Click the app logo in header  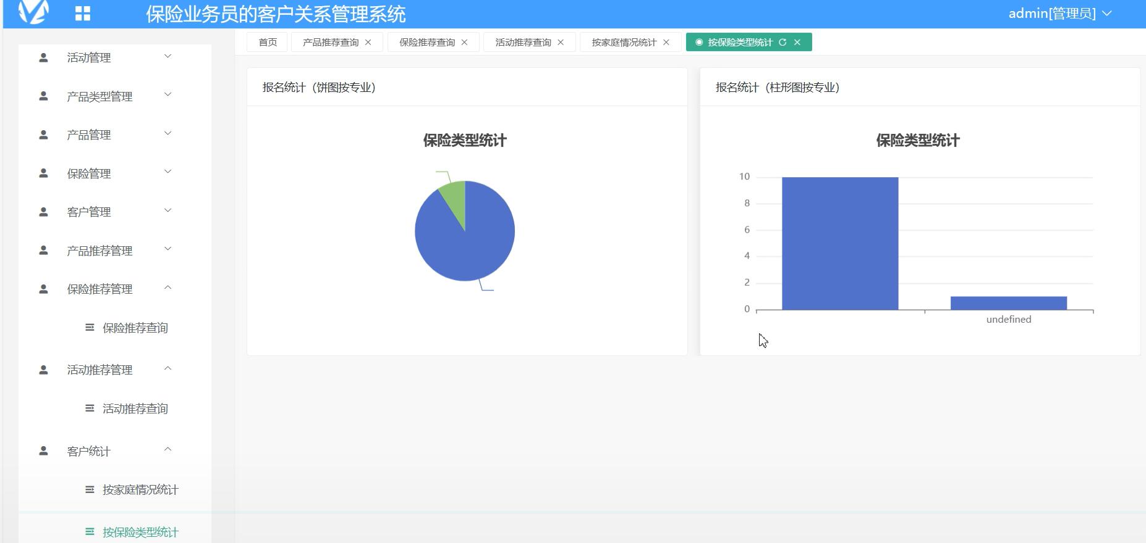click(x=33, y=11)
